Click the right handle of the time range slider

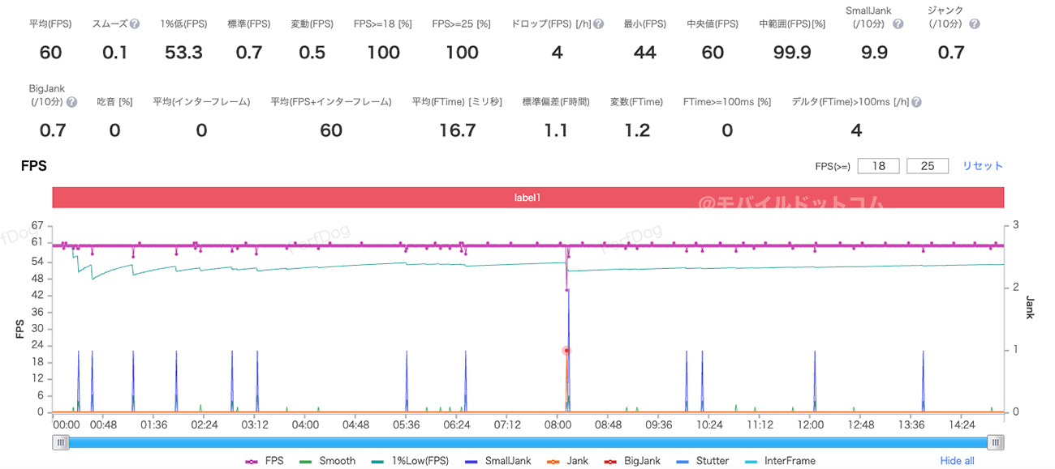click(x=996, y=442)
